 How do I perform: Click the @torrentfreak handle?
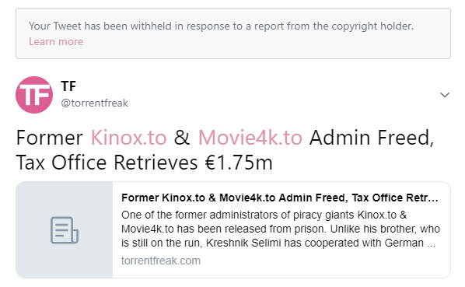point(95,103)
